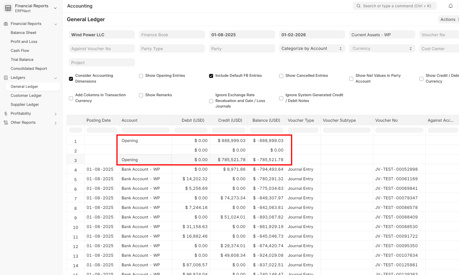Open the Customer Ledger link

pyautogui.click(x=26, y=96)
